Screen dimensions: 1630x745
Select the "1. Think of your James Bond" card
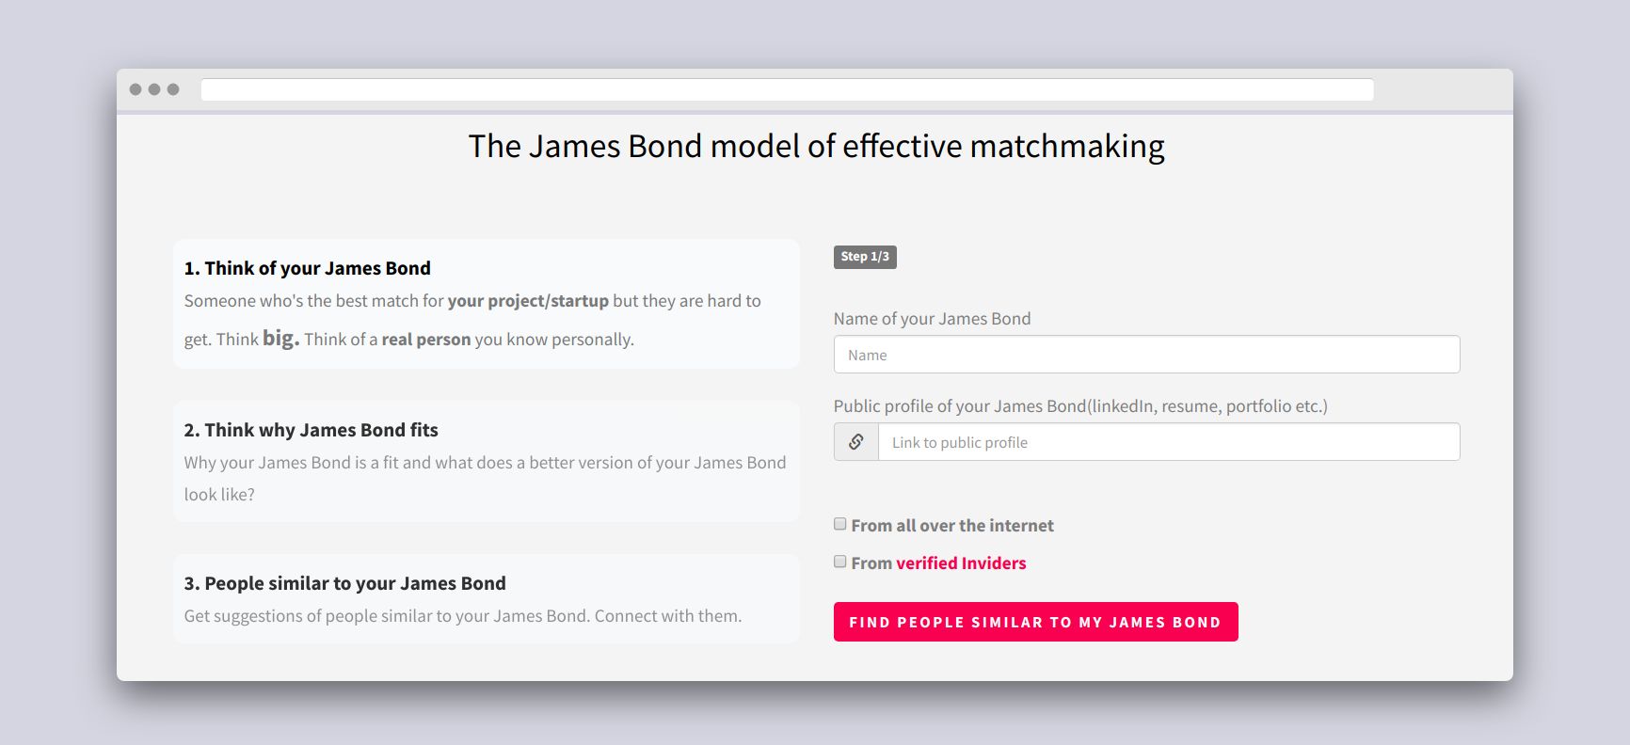tap(487, 303)
